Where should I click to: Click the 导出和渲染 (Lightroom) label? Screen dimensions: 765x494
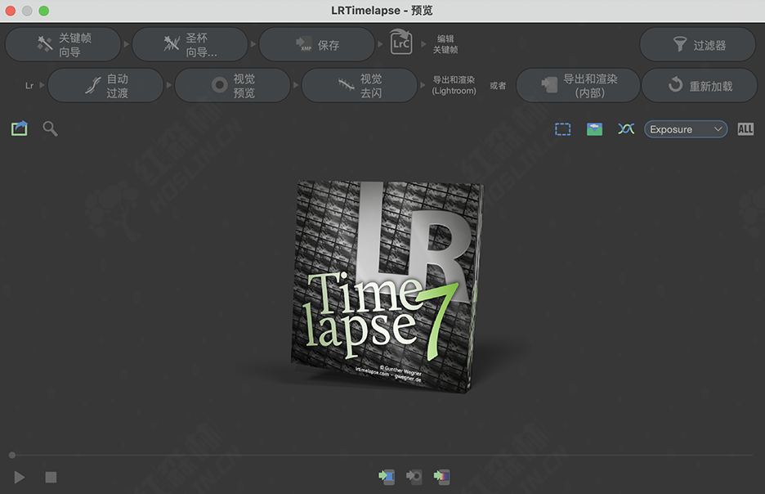pos(454,85)
